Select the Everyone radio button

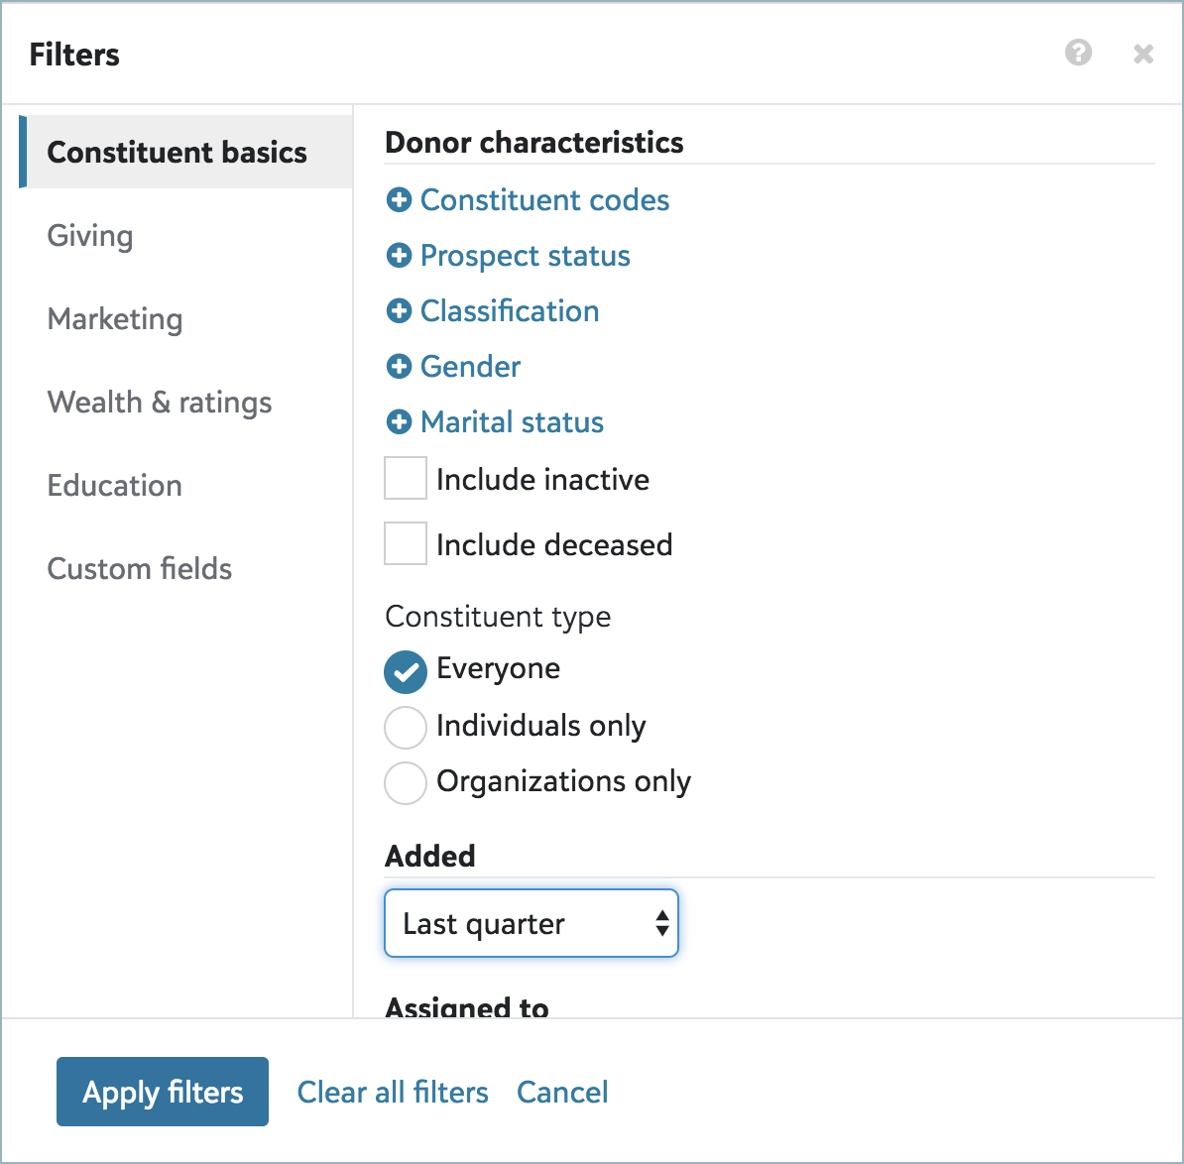click(x=406, y=671)
